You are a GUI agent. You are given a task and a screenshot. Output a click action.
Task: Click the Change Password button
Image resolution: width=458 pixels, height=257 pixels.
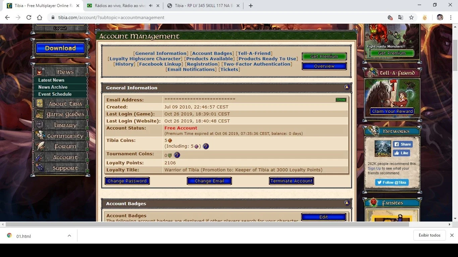[127, 181]
